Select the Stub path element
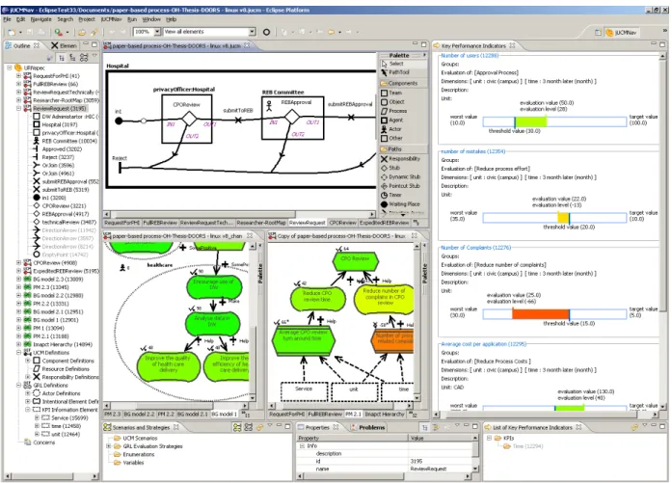The image size is (672, 483). click(x=394, y=168)
